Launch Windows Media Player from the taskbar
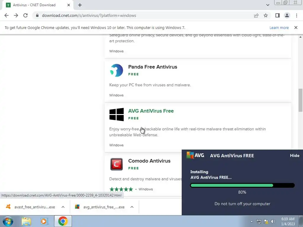The width and height of the screenshot is (303, 227). click(x=44, y=221)
